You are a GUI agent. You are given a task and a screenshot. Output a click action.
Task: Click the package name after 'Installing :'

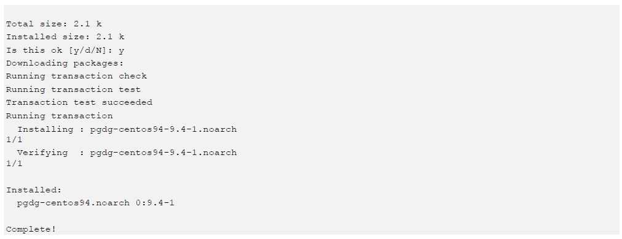tap(163, 129)
